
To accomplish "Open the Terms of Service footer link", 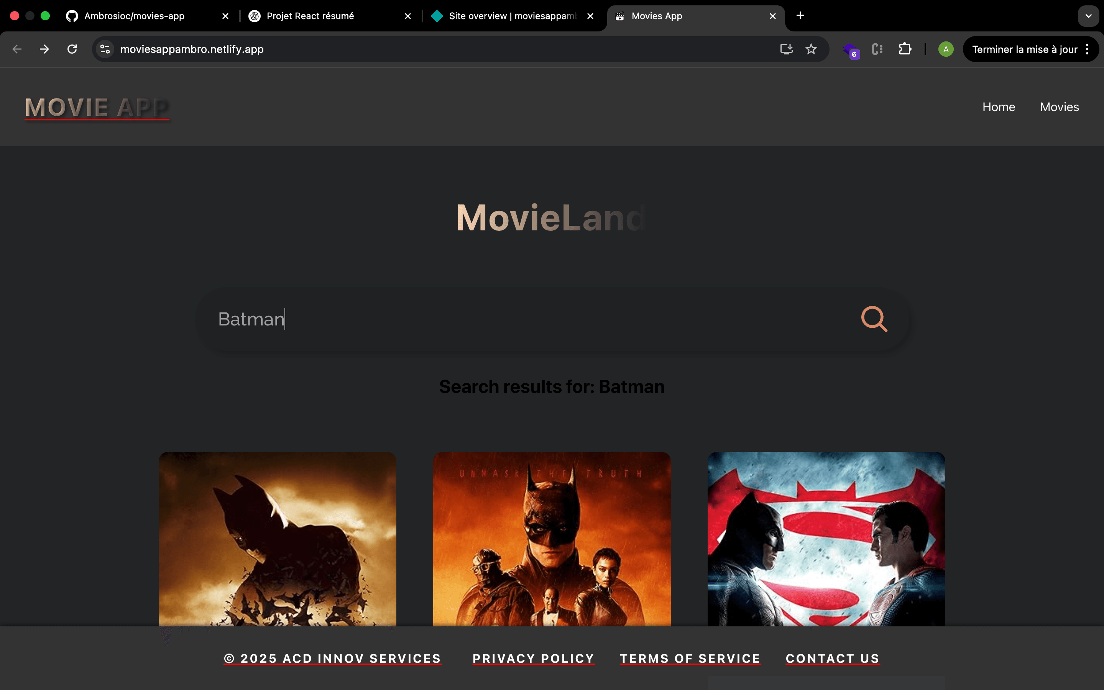I will 690,659.
